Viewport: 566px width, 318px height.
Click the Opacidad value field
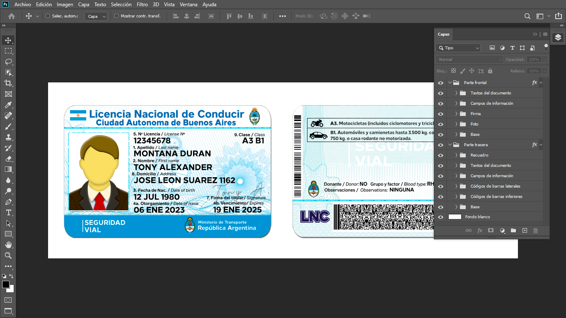click(x=534, y=60)
